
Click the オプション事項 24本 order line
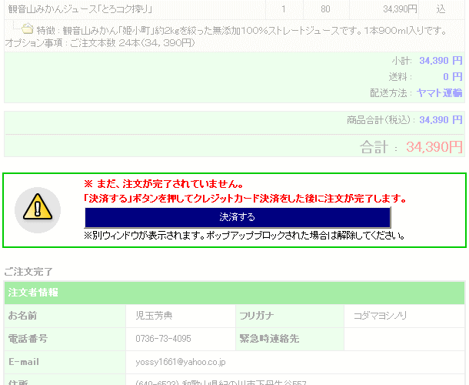(x=100, y=43)
